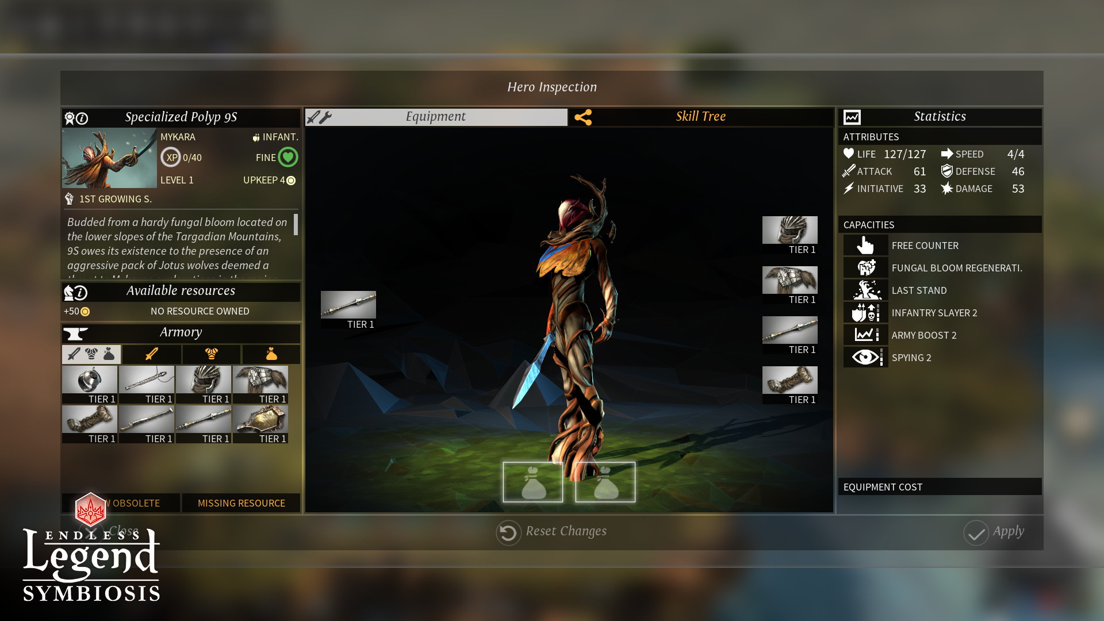Click the Army Boost 2 icon
This screenshot has height=621, width=1104.
click(865, 335)
